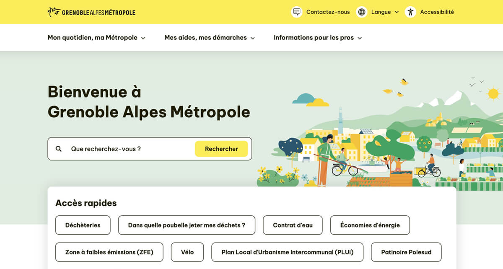Open the Déchèteries quick access link
Image resolution: width=503 pixels, height=269 pixels.
pos(83,225)
